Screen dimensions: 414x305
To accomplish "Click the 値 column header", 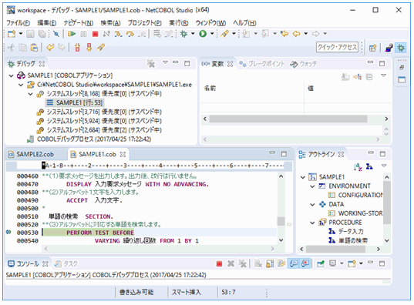I will tap(311, 88).
